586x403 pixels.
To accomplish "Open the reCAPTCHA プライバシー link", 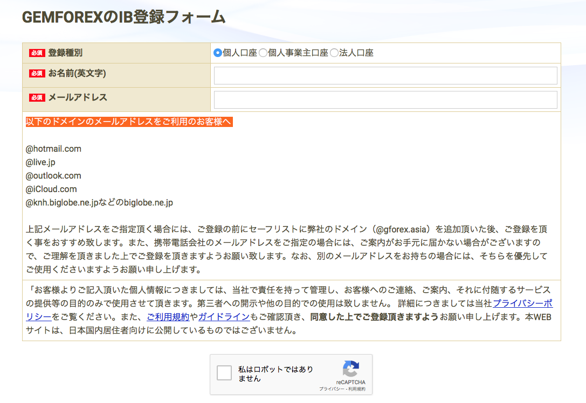I will [x=332, y=389].
